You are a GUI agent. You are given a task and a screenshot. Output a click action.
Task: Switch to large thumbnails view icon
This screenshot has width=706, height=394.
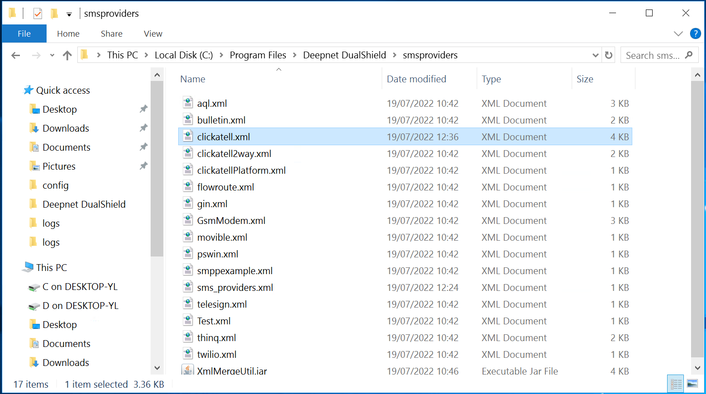pyautogui.click(x=692, y=384)
